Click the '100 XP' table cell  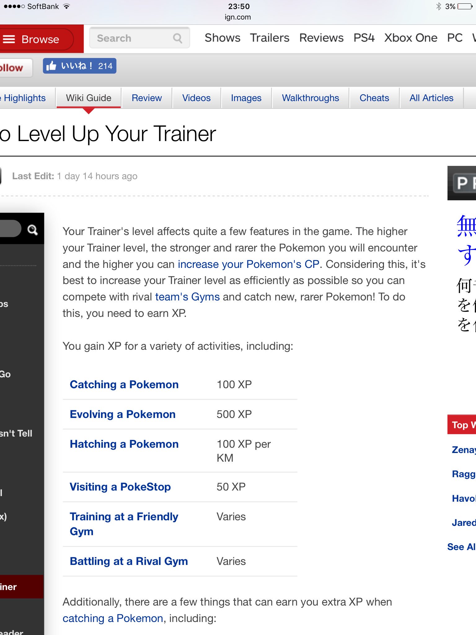point(234,384)
